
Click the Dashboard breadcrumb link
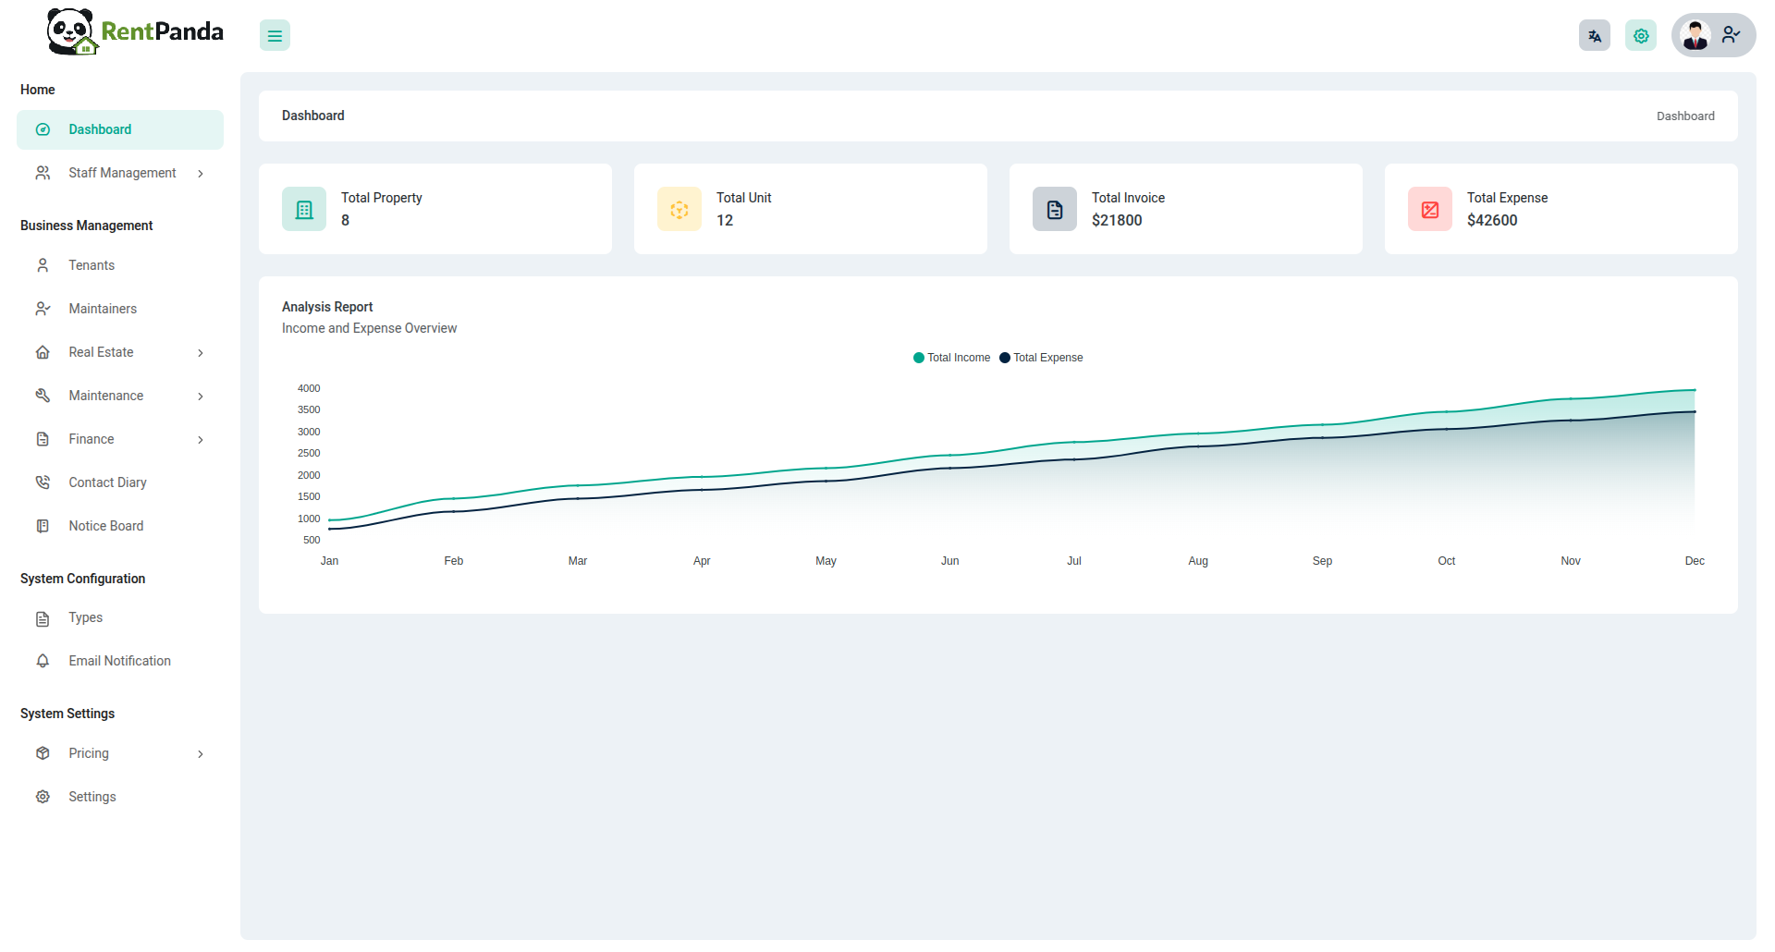point(1684,116)
